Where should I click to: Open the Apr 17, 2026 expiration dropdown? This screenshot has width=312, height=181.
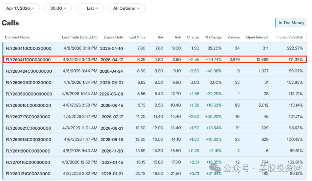pos(20,8)
